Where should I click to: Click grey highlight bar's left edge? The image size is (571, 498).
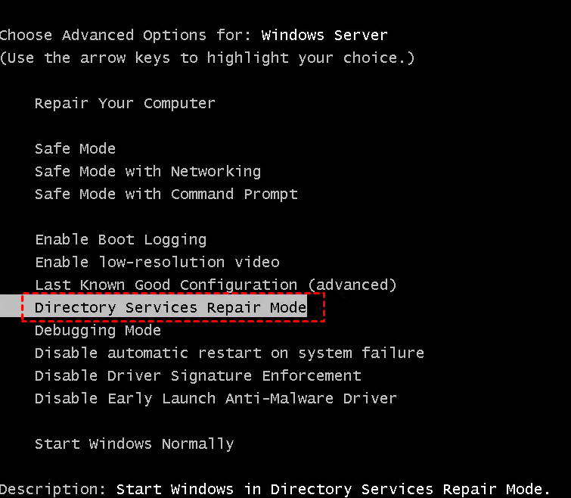[9, 307]
